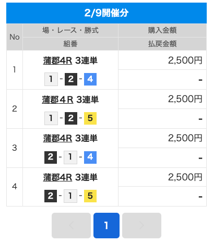Viewport: 213px width, 243px height.
Task: Go to the next page with right chevron
Action: point(141,225)
